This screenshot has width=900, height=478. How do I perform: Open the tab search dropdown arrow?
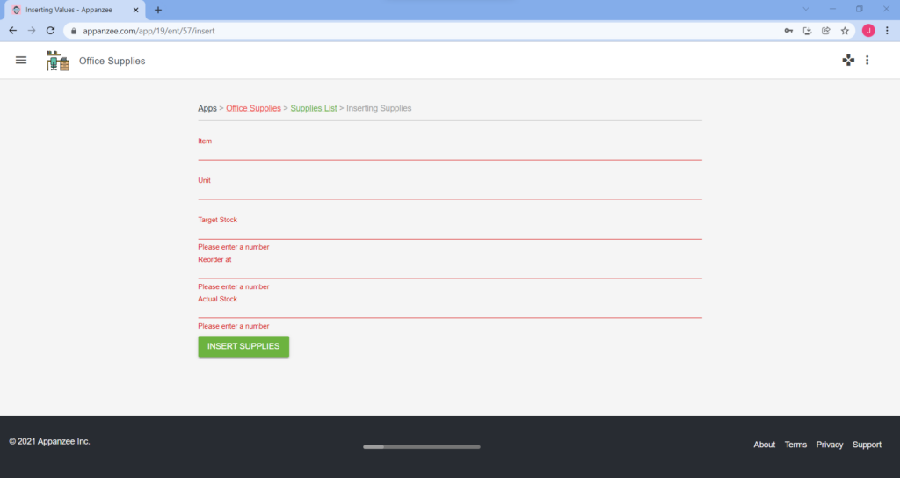[806, 9]
